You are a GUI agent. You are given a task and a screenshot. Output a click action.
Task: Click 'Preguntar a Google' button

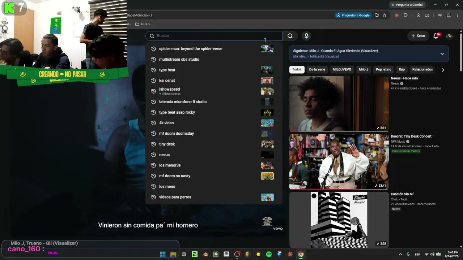pos(353,15)
